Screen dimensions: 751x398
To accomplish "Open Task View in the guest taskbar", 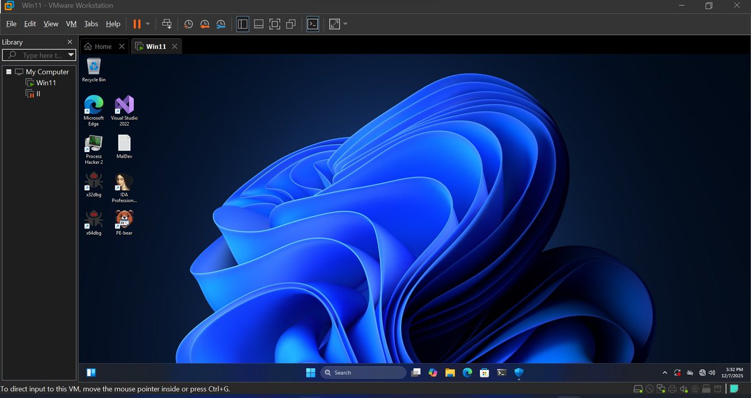I will click(x=416, y=372).
